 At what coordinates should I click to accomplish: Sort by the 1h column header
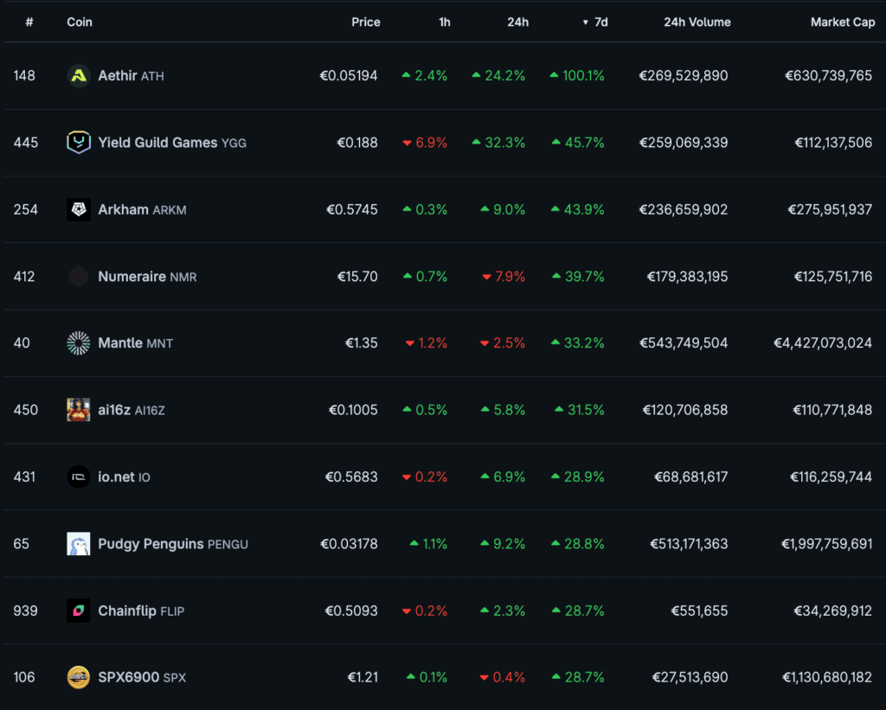point(445,22)
